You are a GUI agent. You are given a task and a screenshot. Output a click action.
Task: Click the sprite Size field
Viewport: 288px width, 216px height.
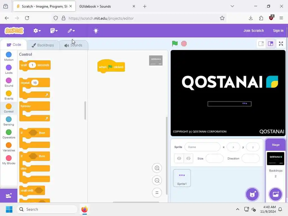click(215, 158)
